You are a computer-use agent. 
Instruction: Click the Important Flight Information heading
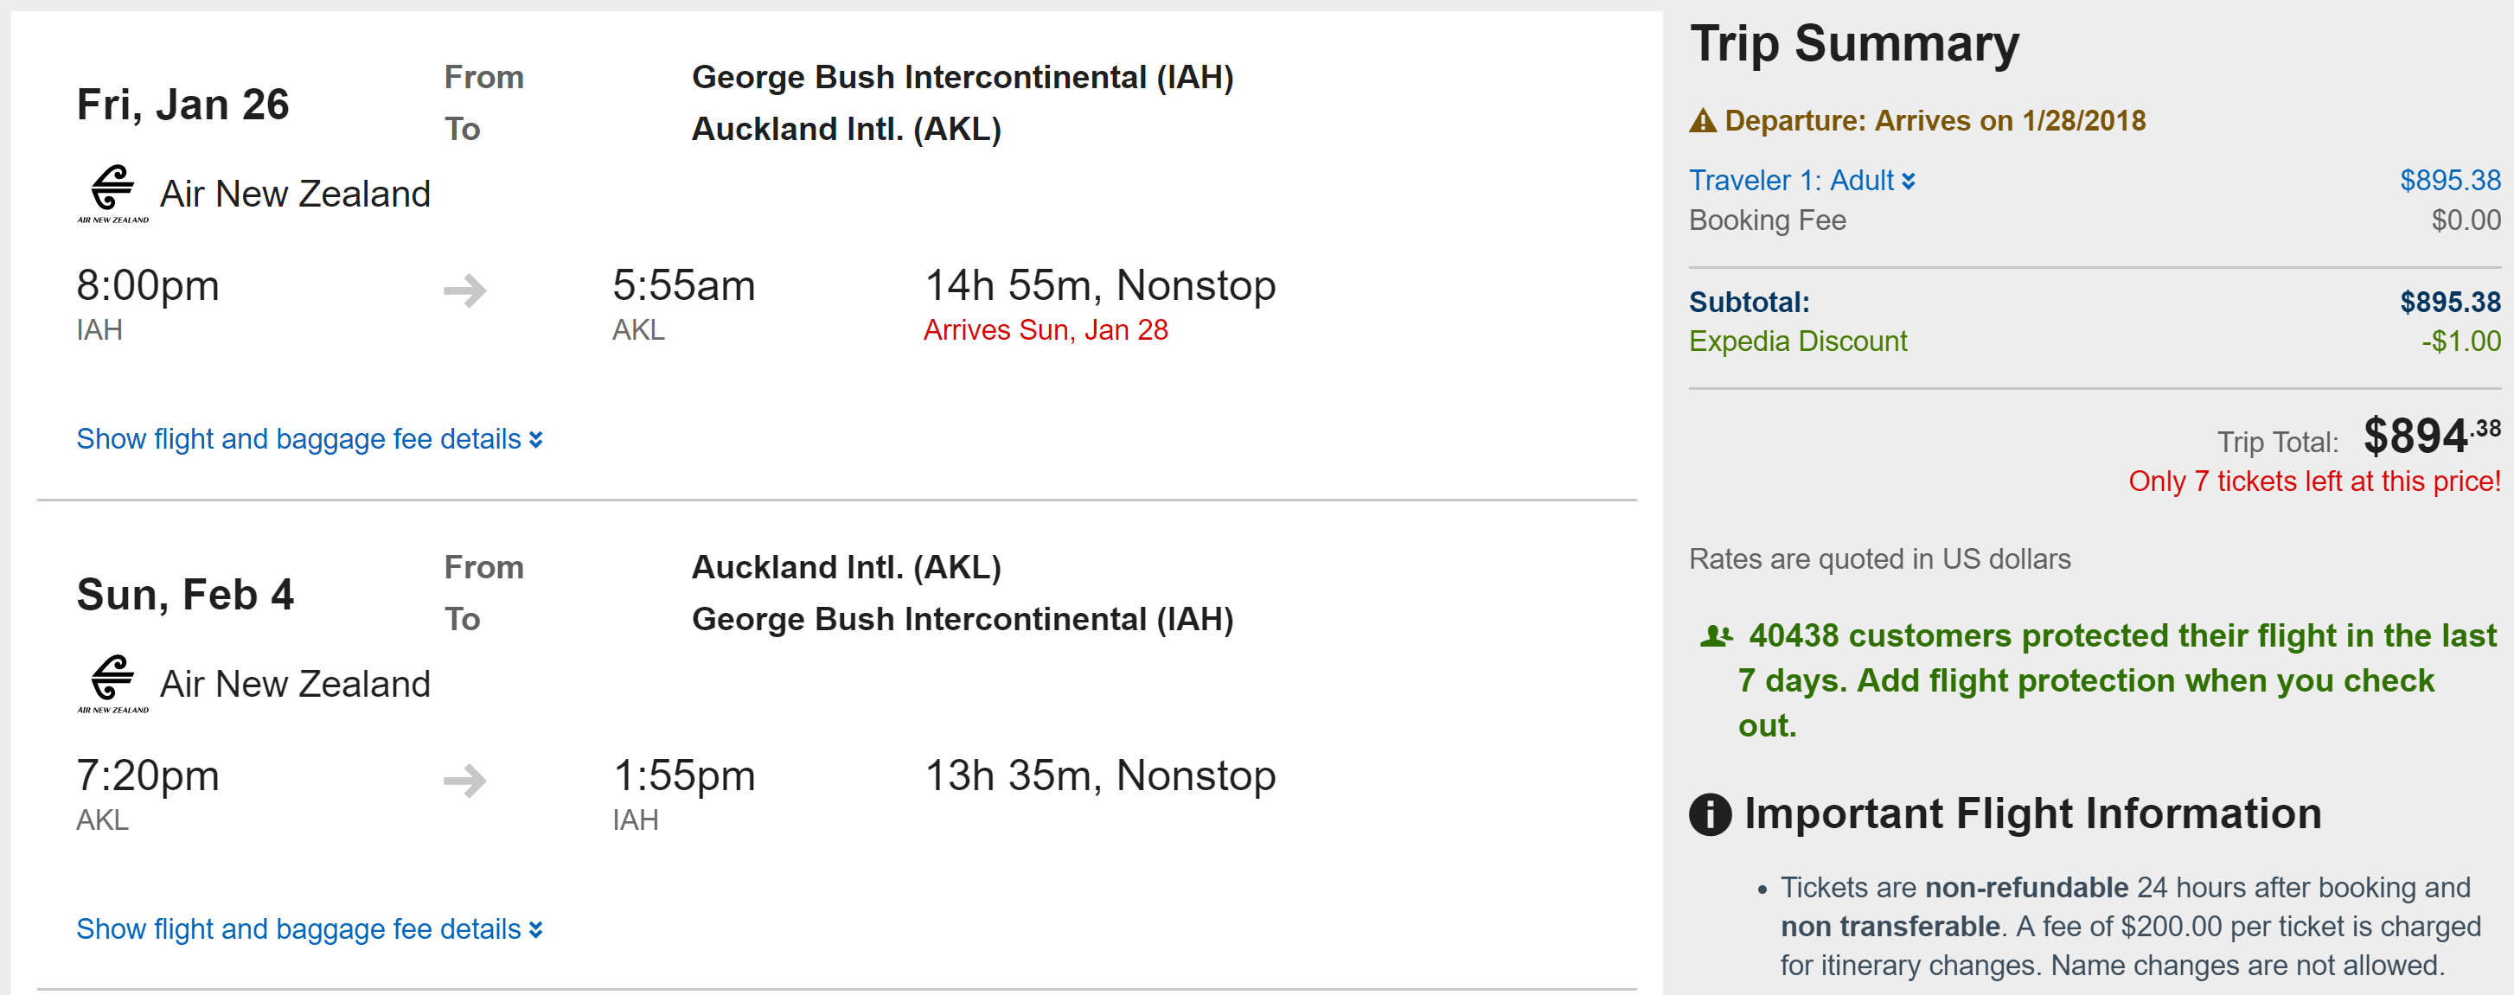(2032, 813)
